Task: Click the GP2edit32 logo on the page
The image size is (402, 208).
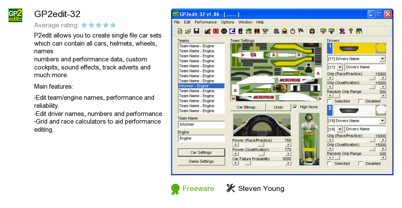Action: 15,15
